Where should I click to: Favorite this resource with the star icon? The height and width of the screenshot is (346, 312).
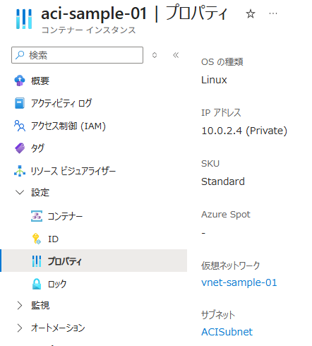point(251,14)
